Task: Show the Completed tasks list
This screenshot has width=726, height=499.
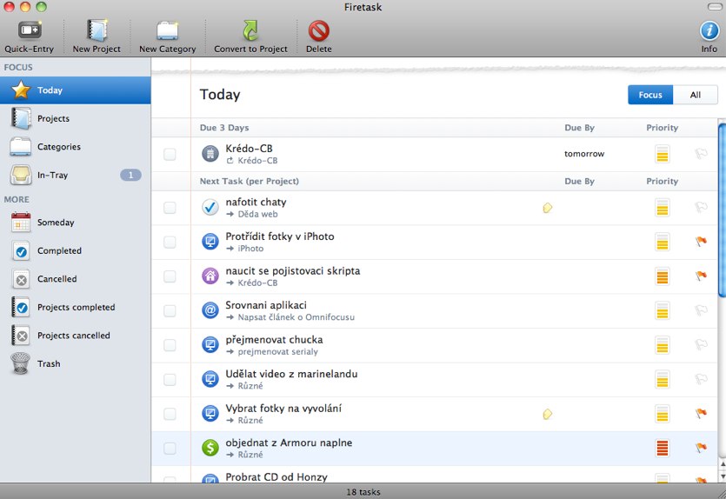Action: [59, 250]
